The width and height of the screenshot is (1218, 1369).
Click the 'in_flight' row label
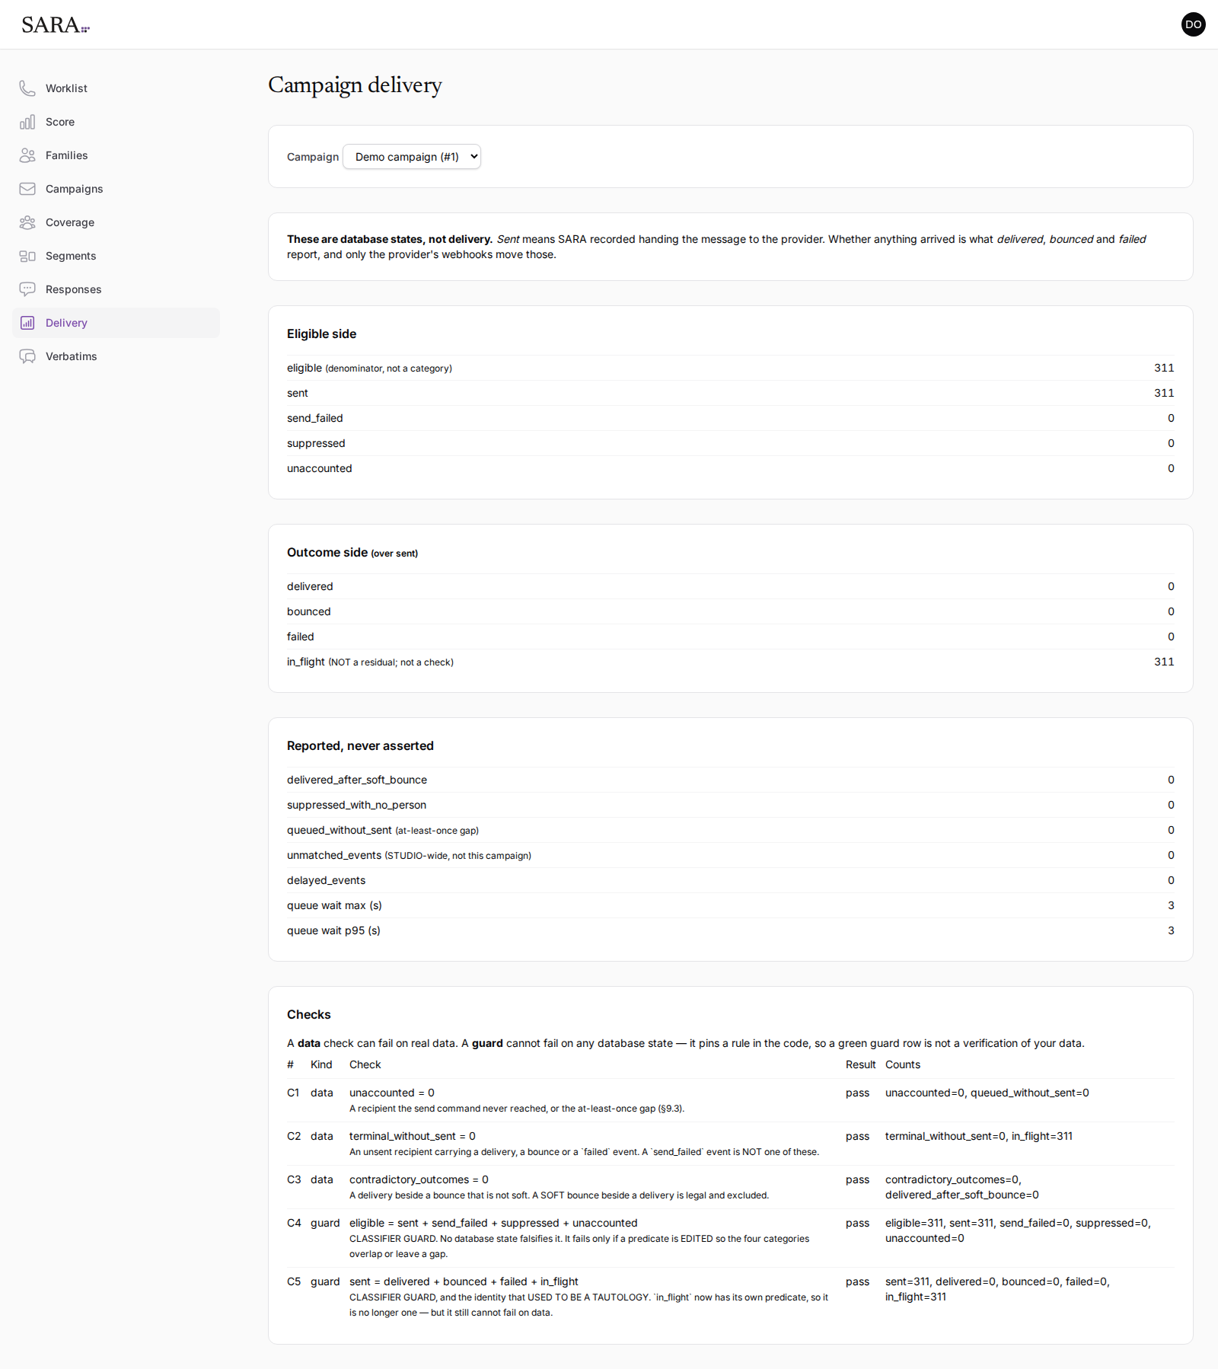306,662
